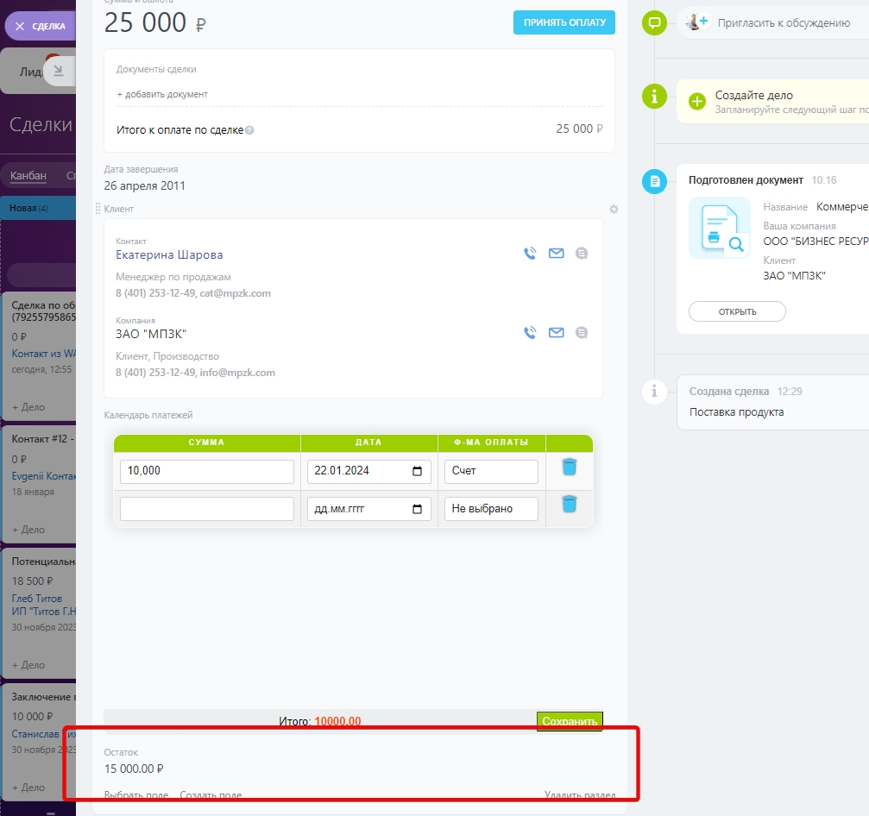The width and height of the screenshot is (869, 816).
Task: Open deal card 'Контакт #12'
Action: click(x=42, y=439)
